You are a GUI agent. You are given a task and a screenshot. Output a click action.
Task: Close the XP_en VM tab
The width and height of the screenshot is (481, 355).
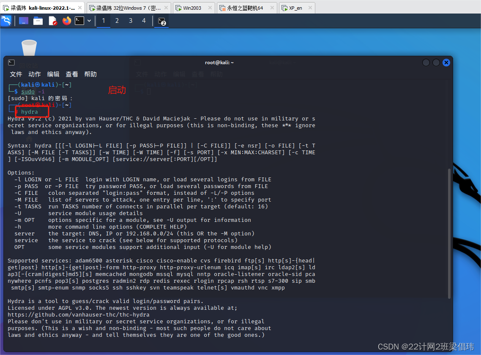pyautogui.click(x=310, y=8)
